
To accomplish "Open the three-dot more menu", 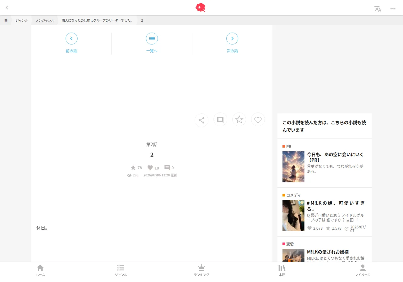I will pyautogui.click(x=393, y=9).
